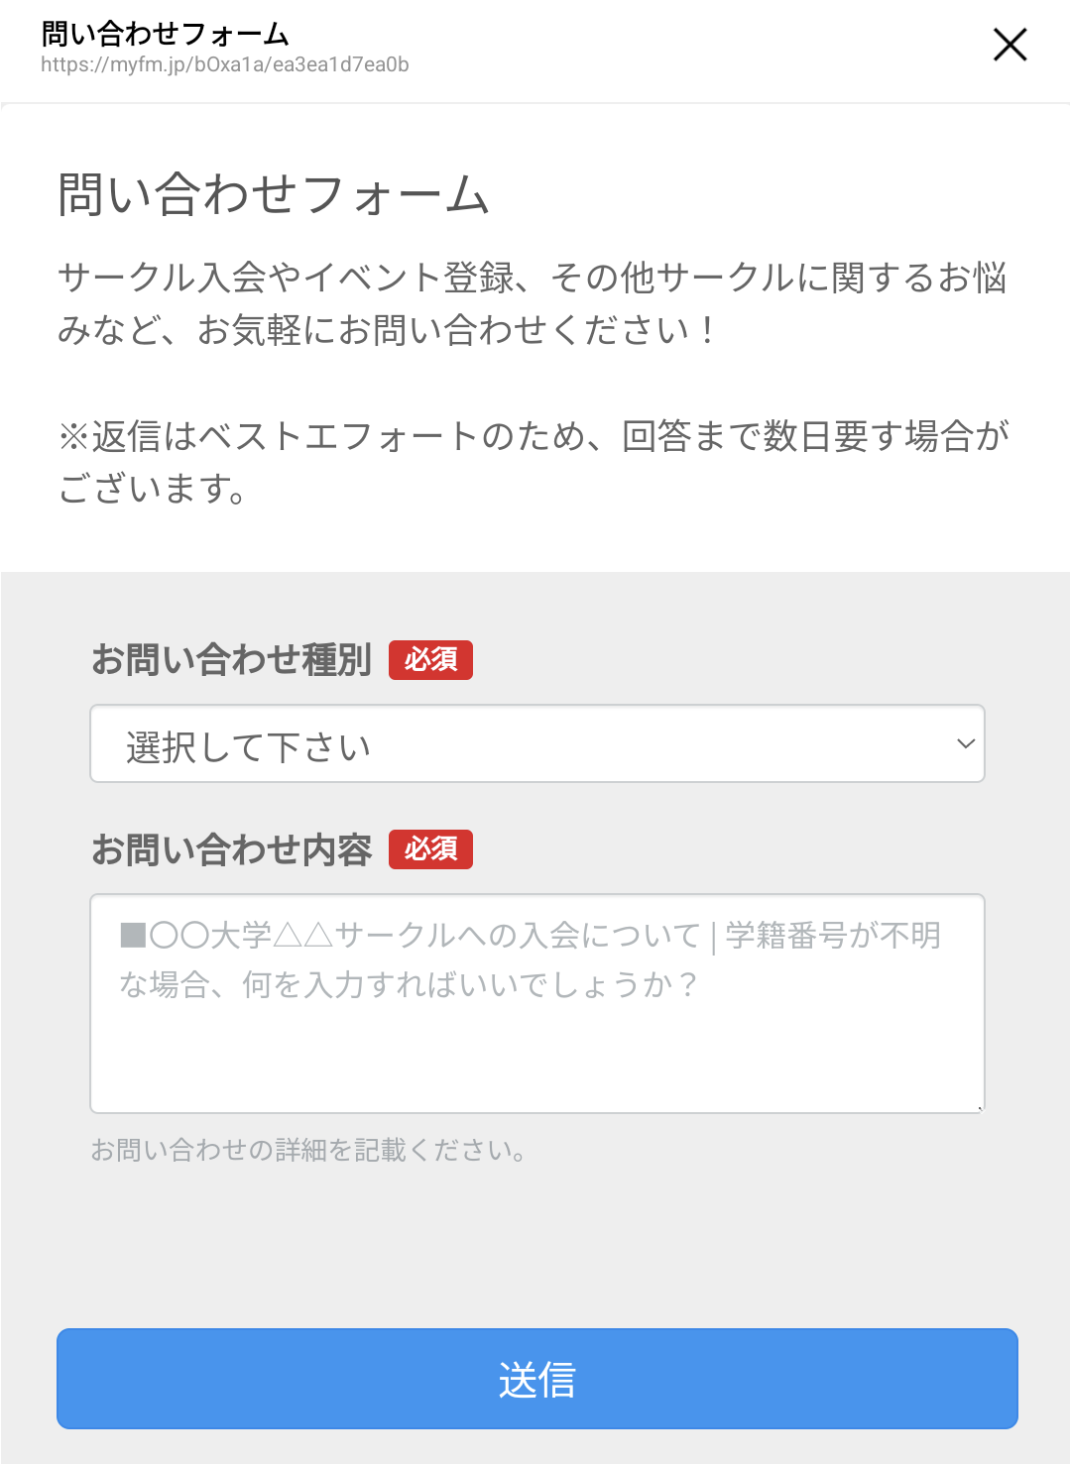Click the large 問い合わせフォーム page heading

pos(274,193)
